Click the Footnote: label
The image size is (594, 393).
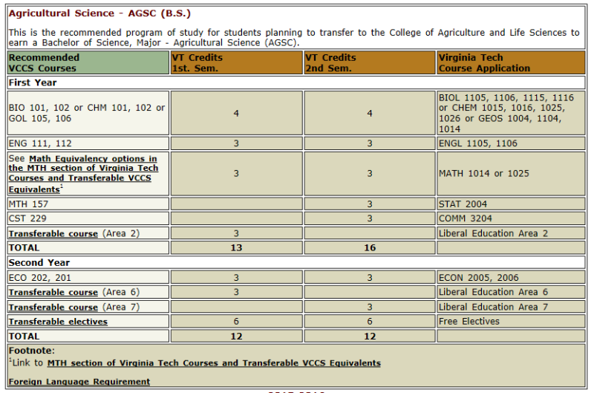(x=32, y=351)
